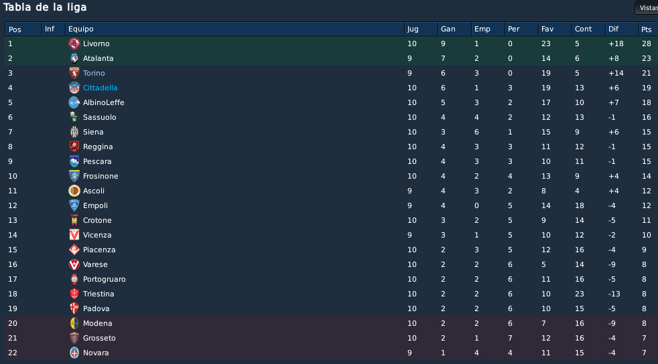Click the Frosinone shield crest icon
658x364 pixels.
74,176
